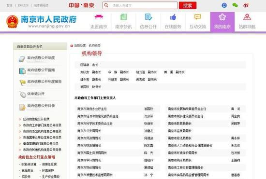Click the mouse icon for 依申请公开
This screenshot has width=266, height=179.
pyautogui.click(x=23, y=95)
